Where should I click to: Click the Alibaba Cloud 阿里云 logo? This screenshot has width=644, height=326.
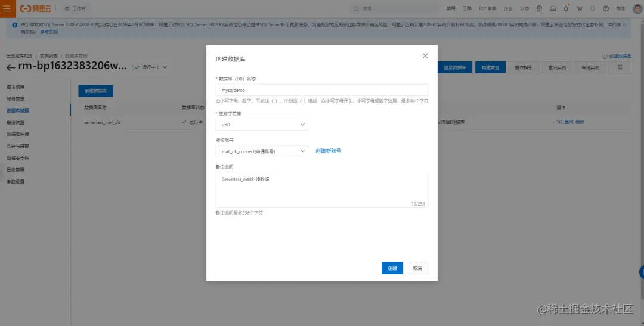pos(35,8)
